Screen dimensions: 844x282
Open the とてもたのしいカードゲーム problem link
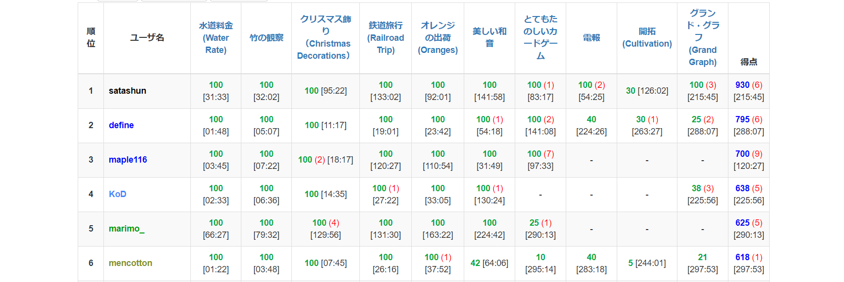pyautogui.click(x=540, y=38)
